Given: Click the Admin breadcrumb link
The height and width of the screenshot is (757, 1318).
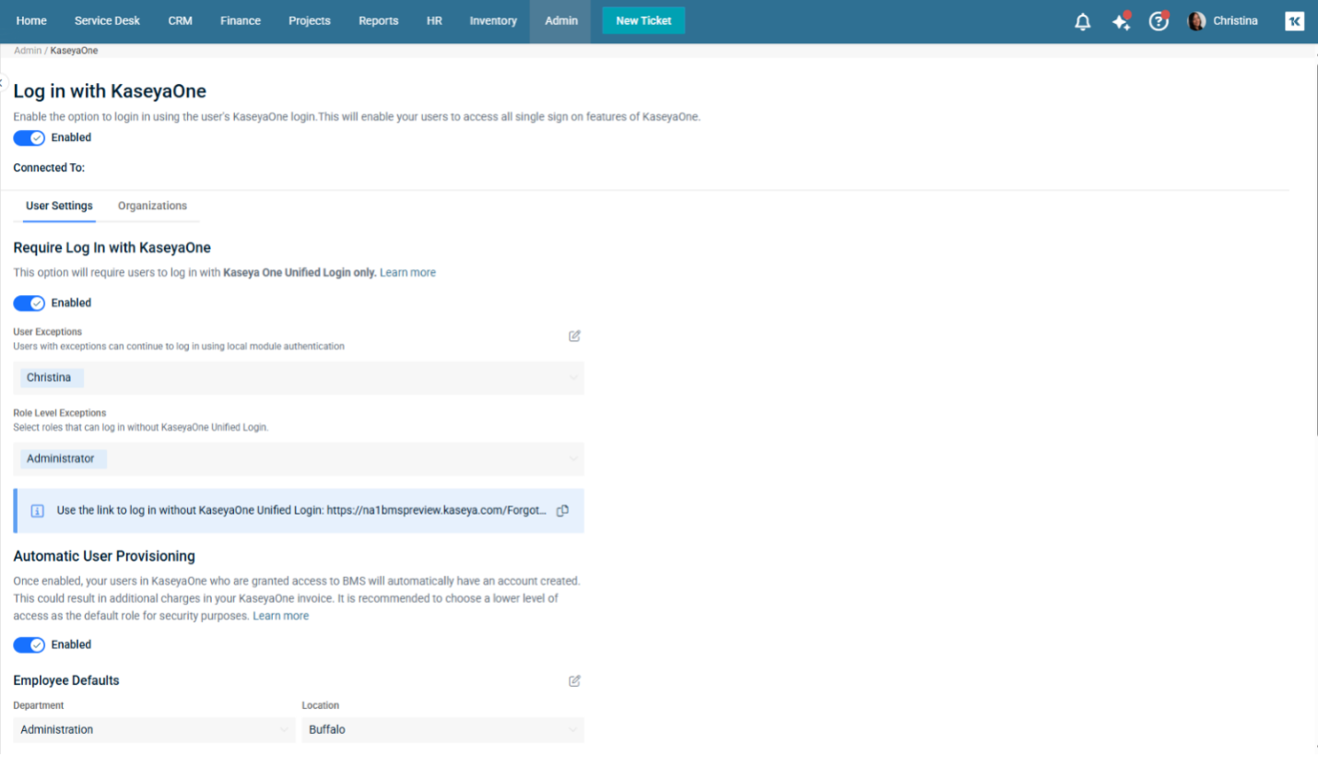Looking at the screenshot, I should (x=28, y=51).
